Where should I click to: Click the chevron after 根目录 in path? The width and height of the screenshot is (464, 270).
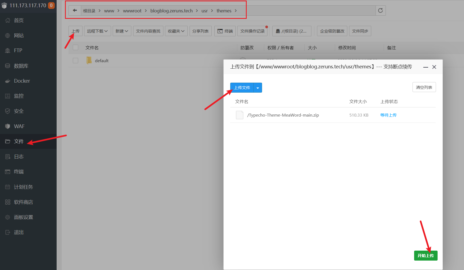point(99,11)
